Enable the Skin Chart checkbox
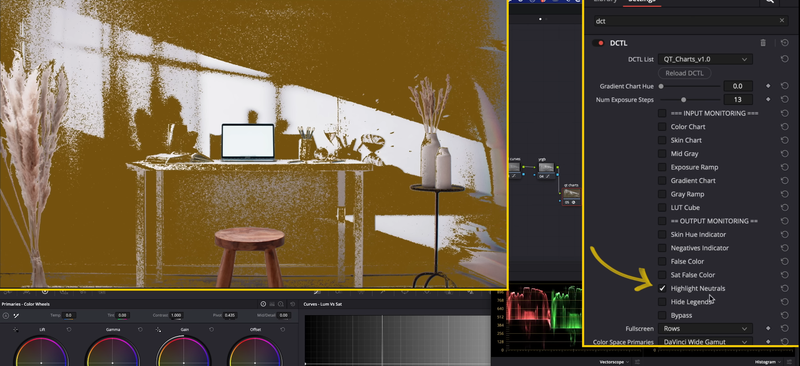The height and width of the screenshot is (366, 800). coord(662,140)
